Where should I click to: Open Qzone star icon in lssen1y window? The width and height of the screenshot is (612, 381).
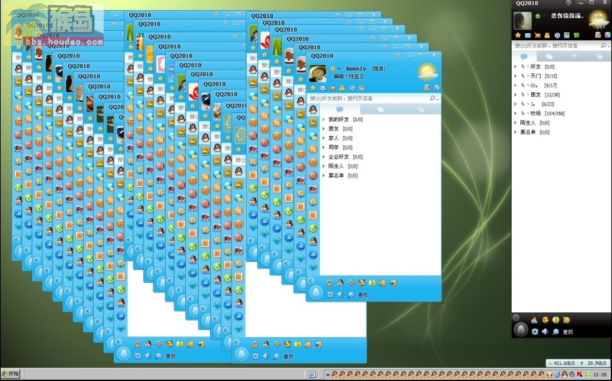click(x=312, y=88)
